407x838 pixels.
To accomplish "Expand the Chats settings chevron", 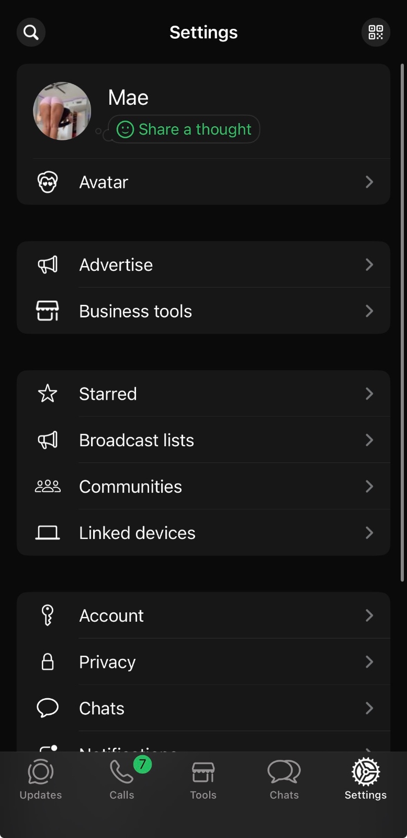I will [x=369, y=708].
